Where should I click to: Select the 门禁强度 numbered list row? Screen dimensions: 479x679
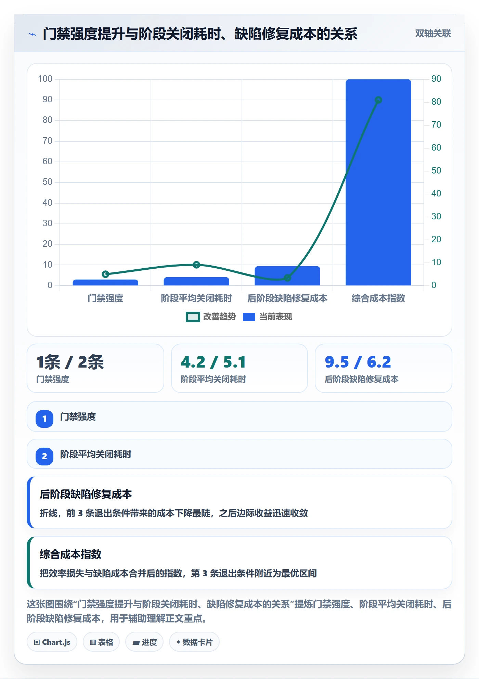coord(239,417)
